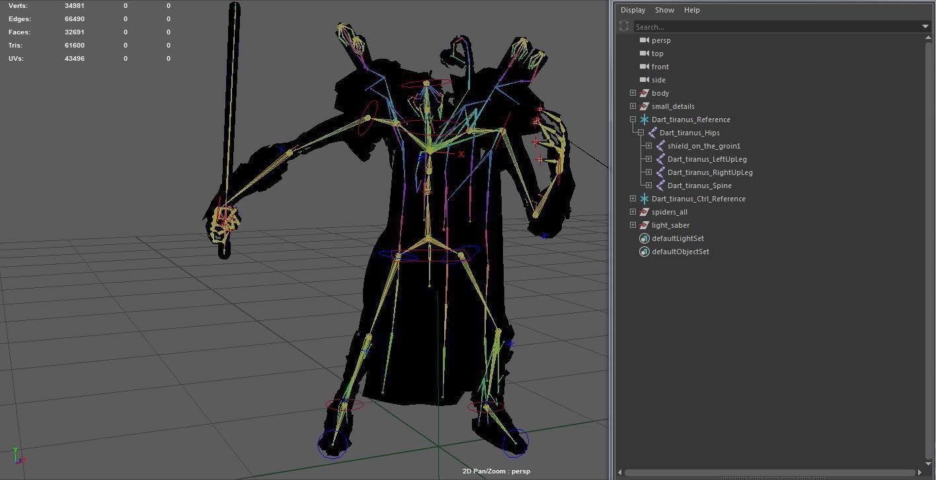This screenshot has height=480, width=936.
Task: Click the top camera icon in Outliner
Action: coord(644,53)
